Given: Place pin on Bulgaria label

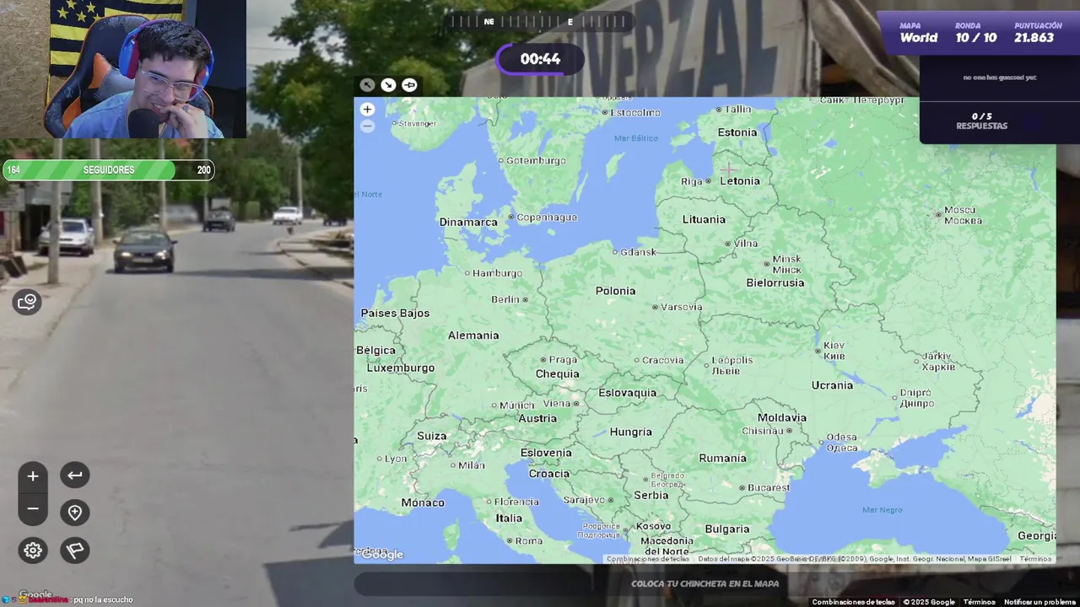Looking at the screenshot, I should 727,529.
